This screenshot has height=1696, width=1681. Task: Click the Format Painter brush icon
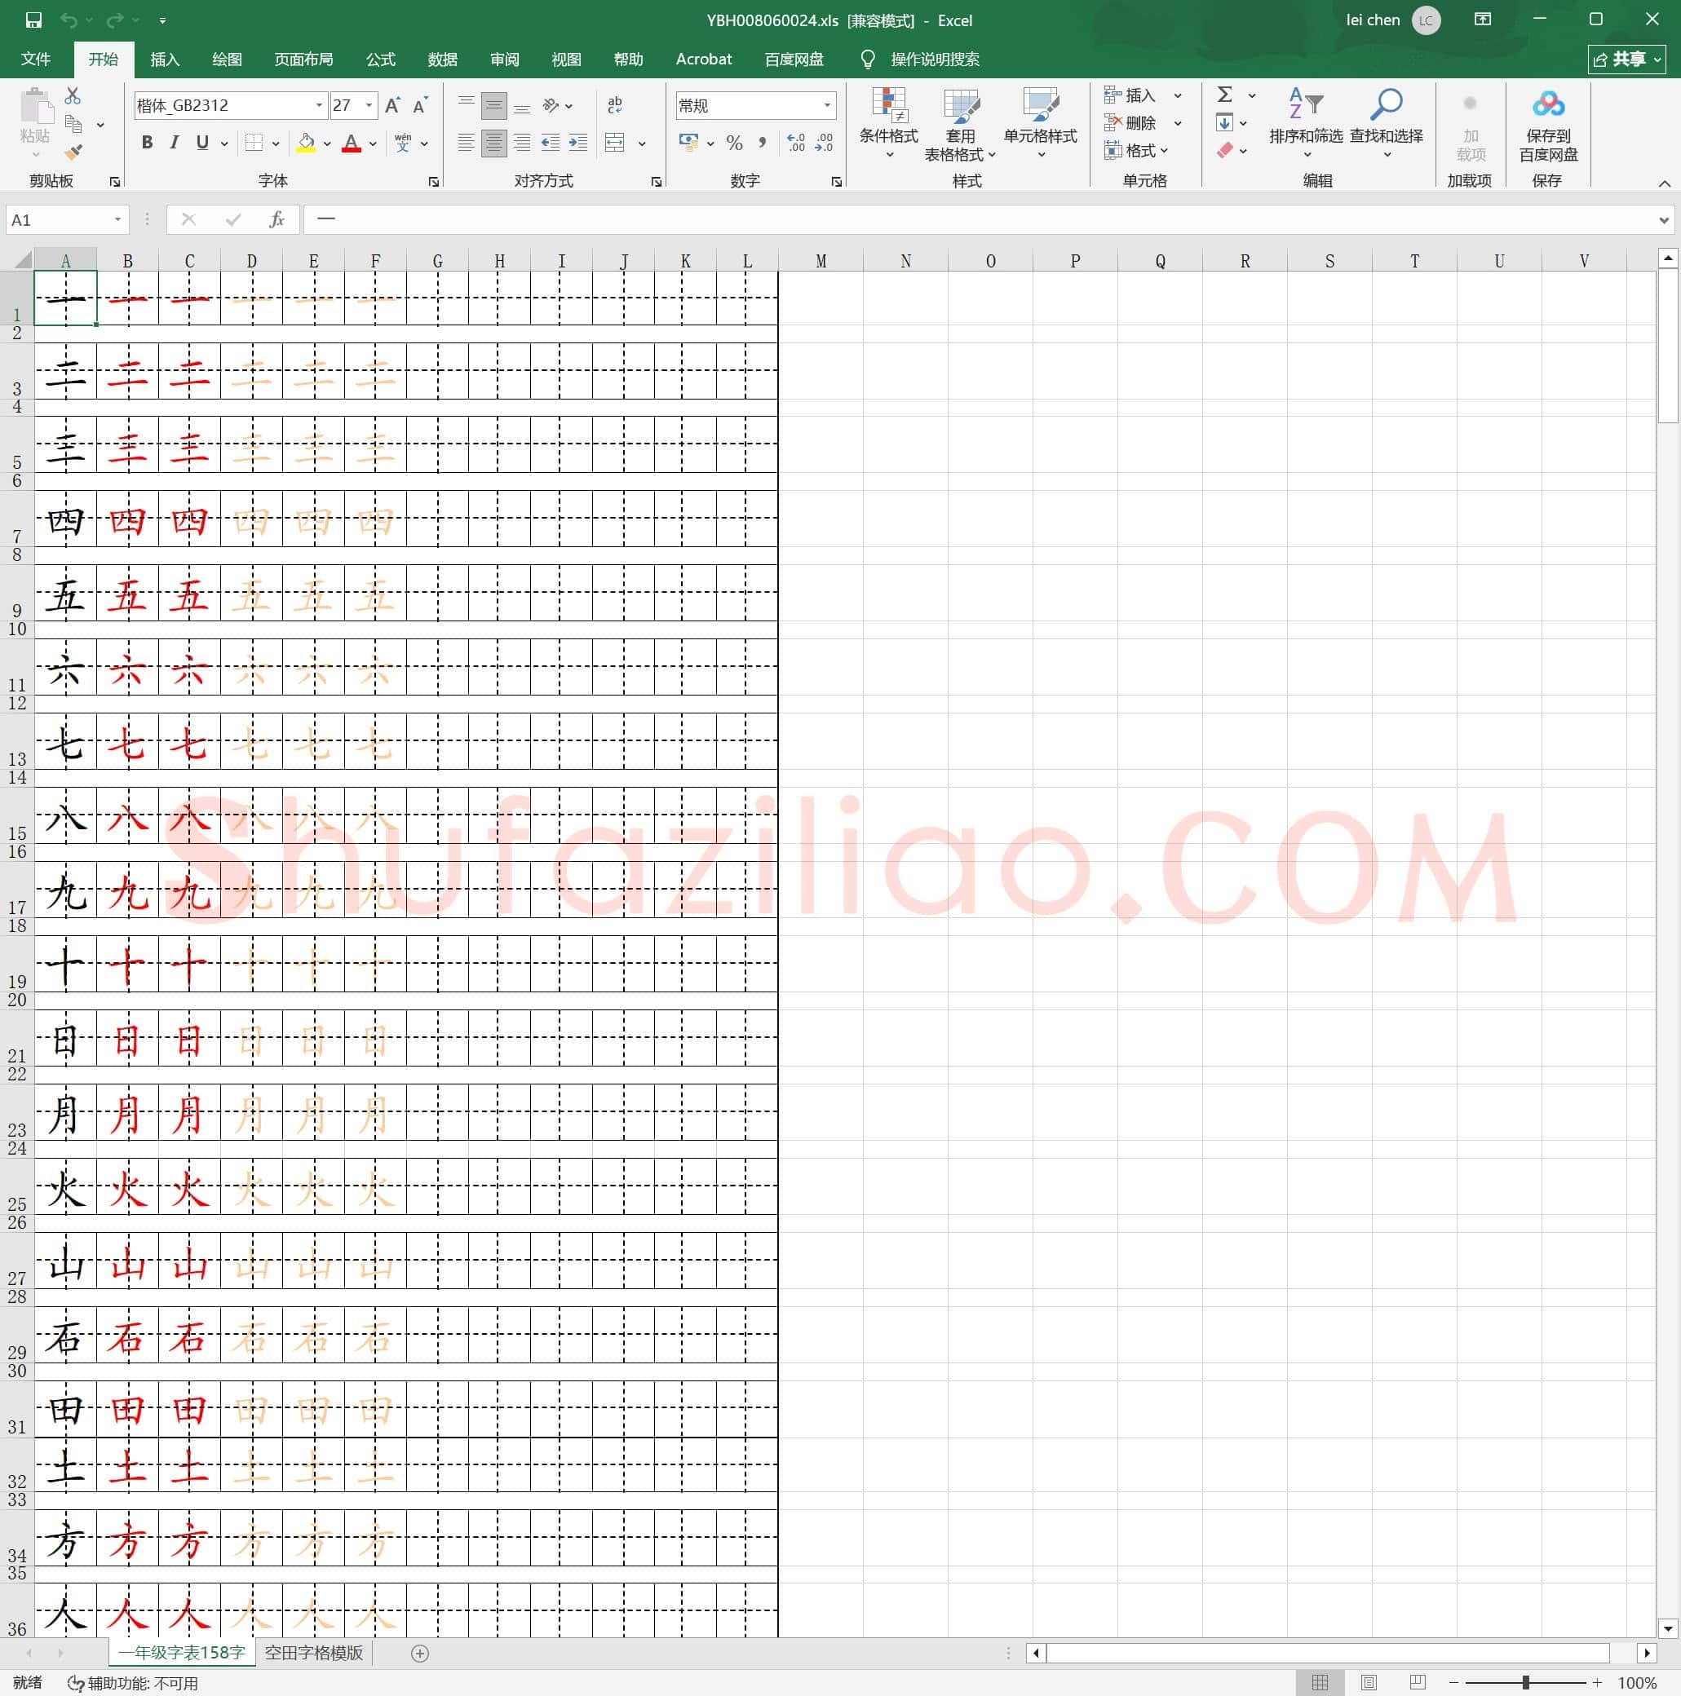pos(75,152)
